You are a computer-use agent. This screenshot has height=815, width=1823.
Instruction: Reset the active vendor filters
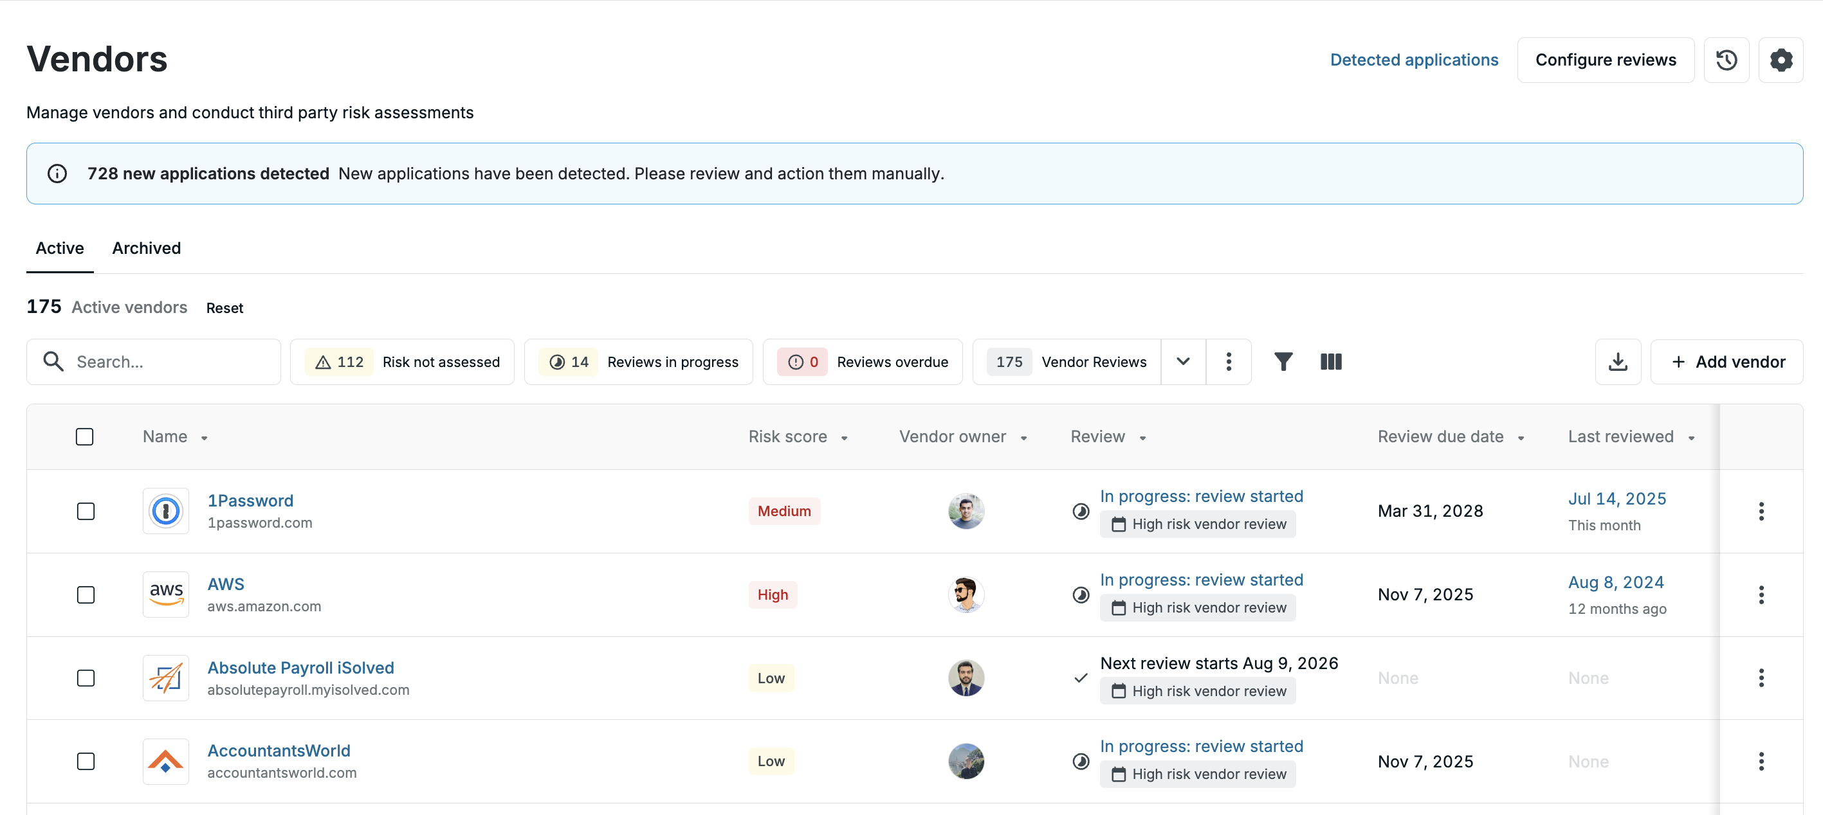pyautogui.click(x=224, y=308)
